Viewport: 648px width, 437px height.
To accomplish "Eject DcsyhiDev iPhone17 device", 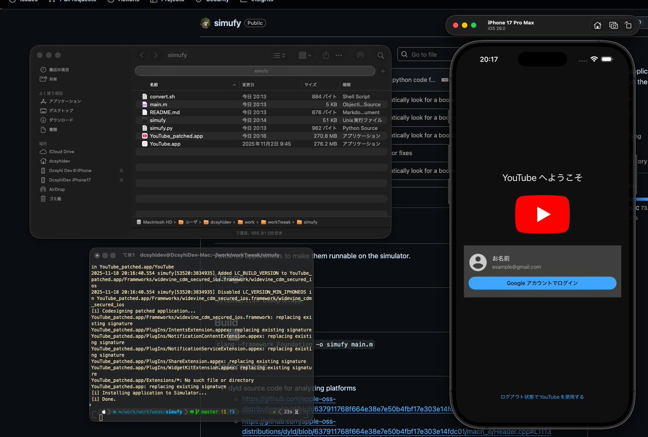I will click(x=122, y=179).
